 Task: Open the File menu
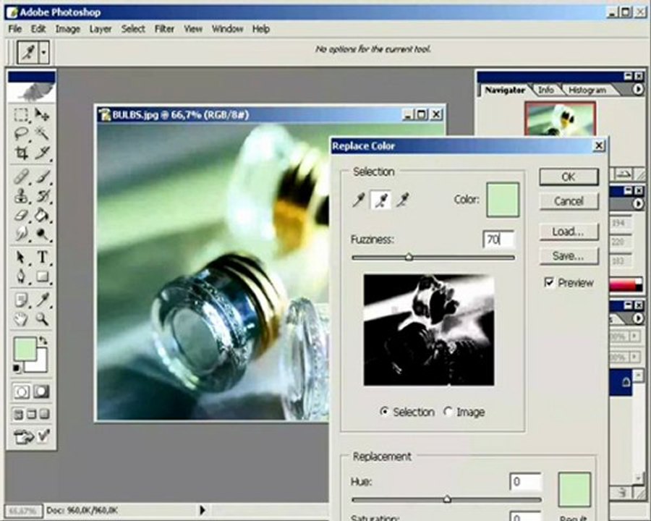pyautogui.click(x=15, y=29)
